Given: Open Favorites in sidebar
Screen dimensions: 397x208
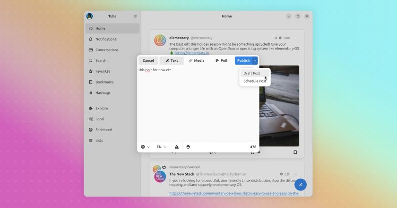Looking at the screenshot, I should 112,71.
